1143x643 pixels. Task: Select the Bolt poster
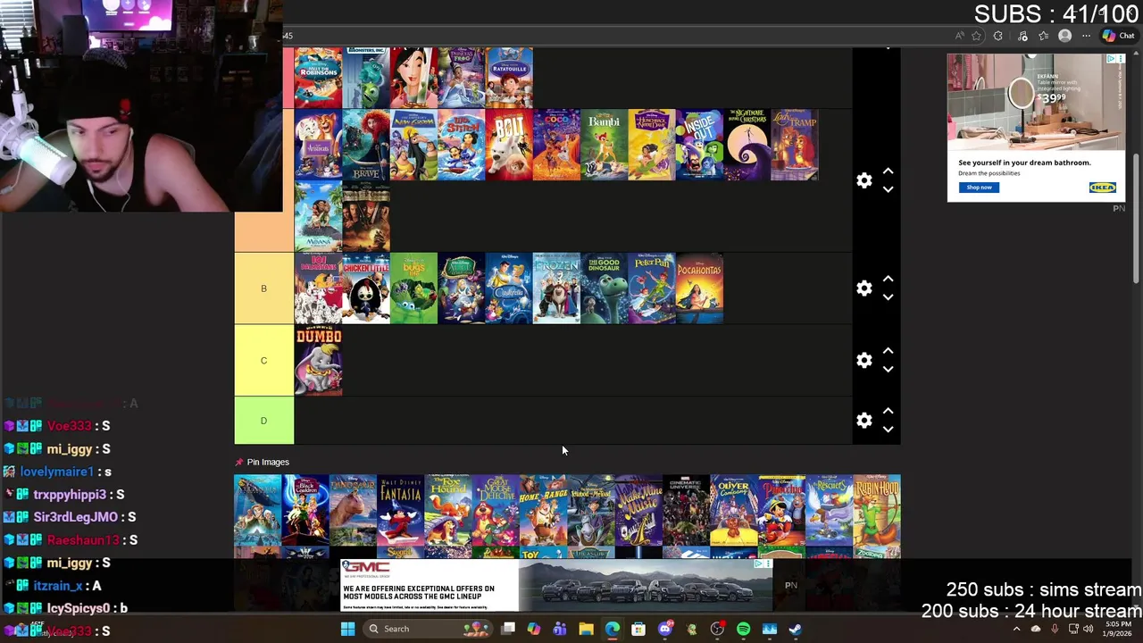tap(509, 145)
